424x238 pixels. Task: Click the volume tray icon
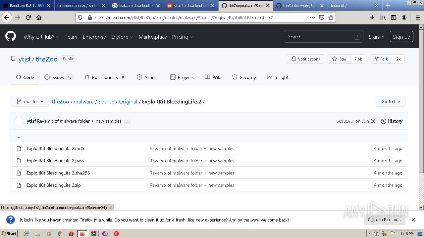377,234
